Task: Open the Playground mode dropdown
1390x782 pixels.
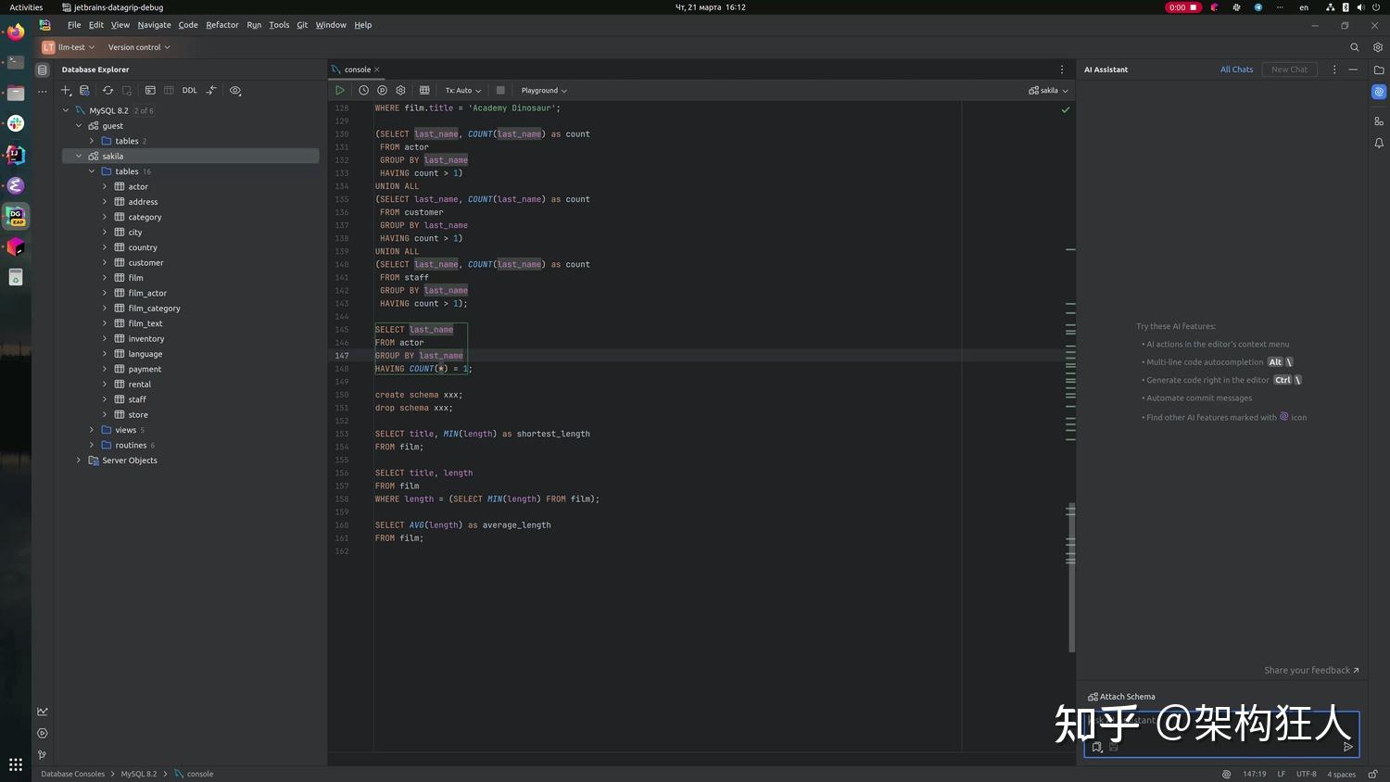Action: [544, 90]
